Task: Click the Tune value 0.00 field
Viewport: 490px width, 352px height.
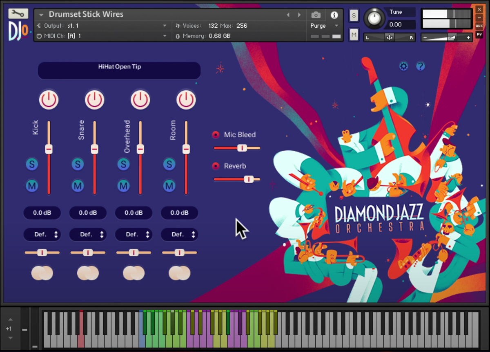Action: click(x=402, y=24)
